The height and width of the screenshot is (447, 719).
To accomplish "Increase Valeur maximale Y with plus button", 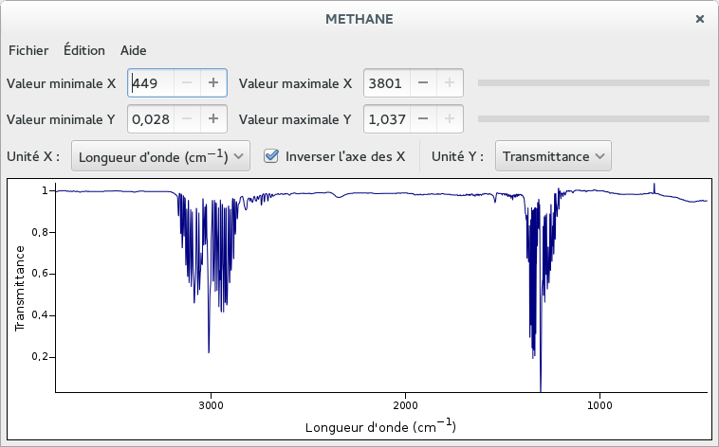I will click(x=450, y=119).
